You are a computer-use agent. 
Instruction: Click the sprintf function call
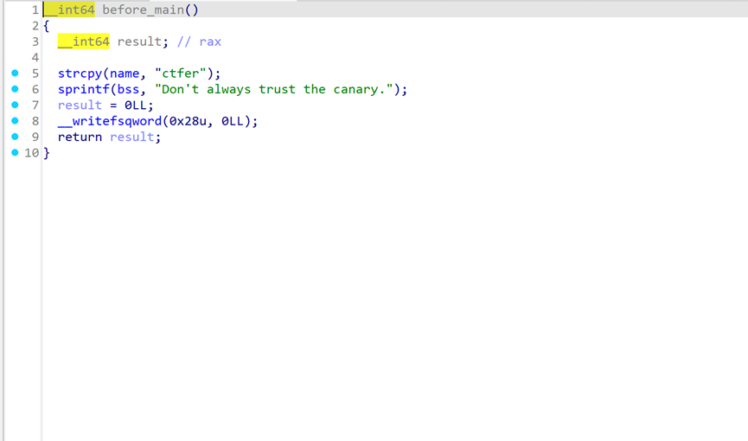point(84,89)
